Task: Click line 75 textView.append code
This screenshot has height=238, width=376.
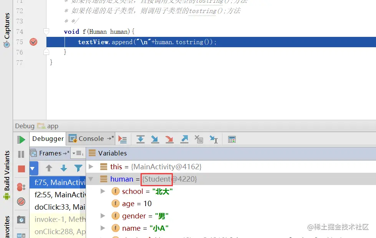Action: [147, 42]
